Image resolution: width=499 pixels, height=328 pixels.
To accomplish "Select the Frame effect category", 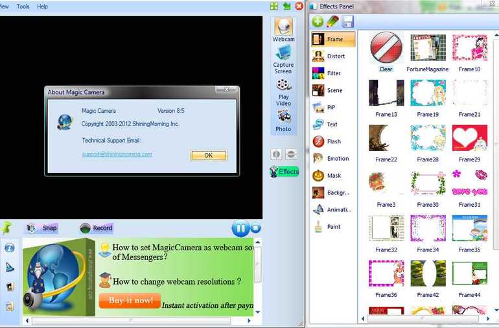I will (333, 39).
